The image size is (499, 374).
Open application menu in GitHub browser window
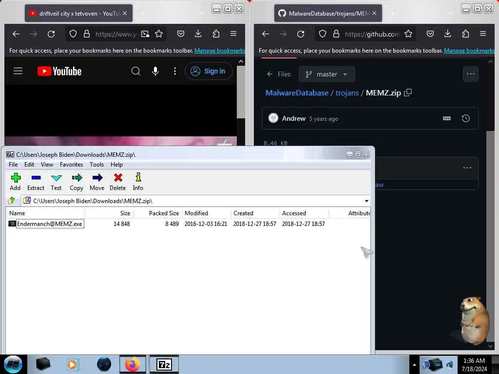(x=483, y=34)
